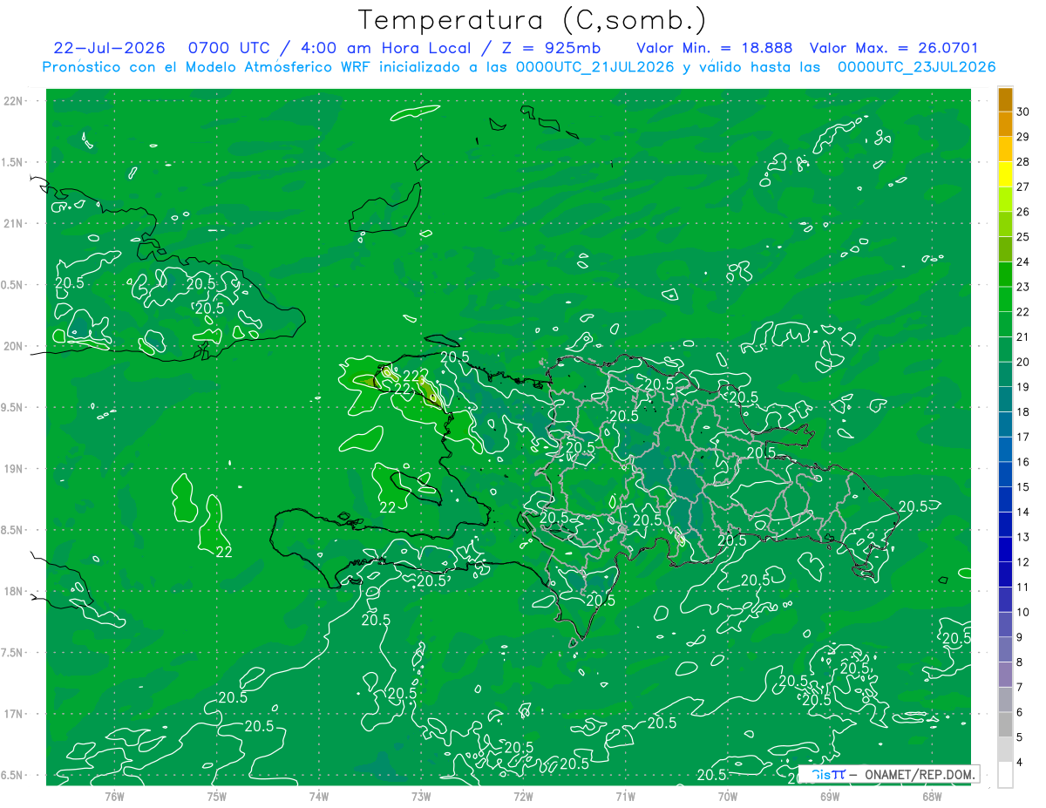Click the '17N' latitude axis label
Viewport: 1046px width, 808px height.
point(13,714)
